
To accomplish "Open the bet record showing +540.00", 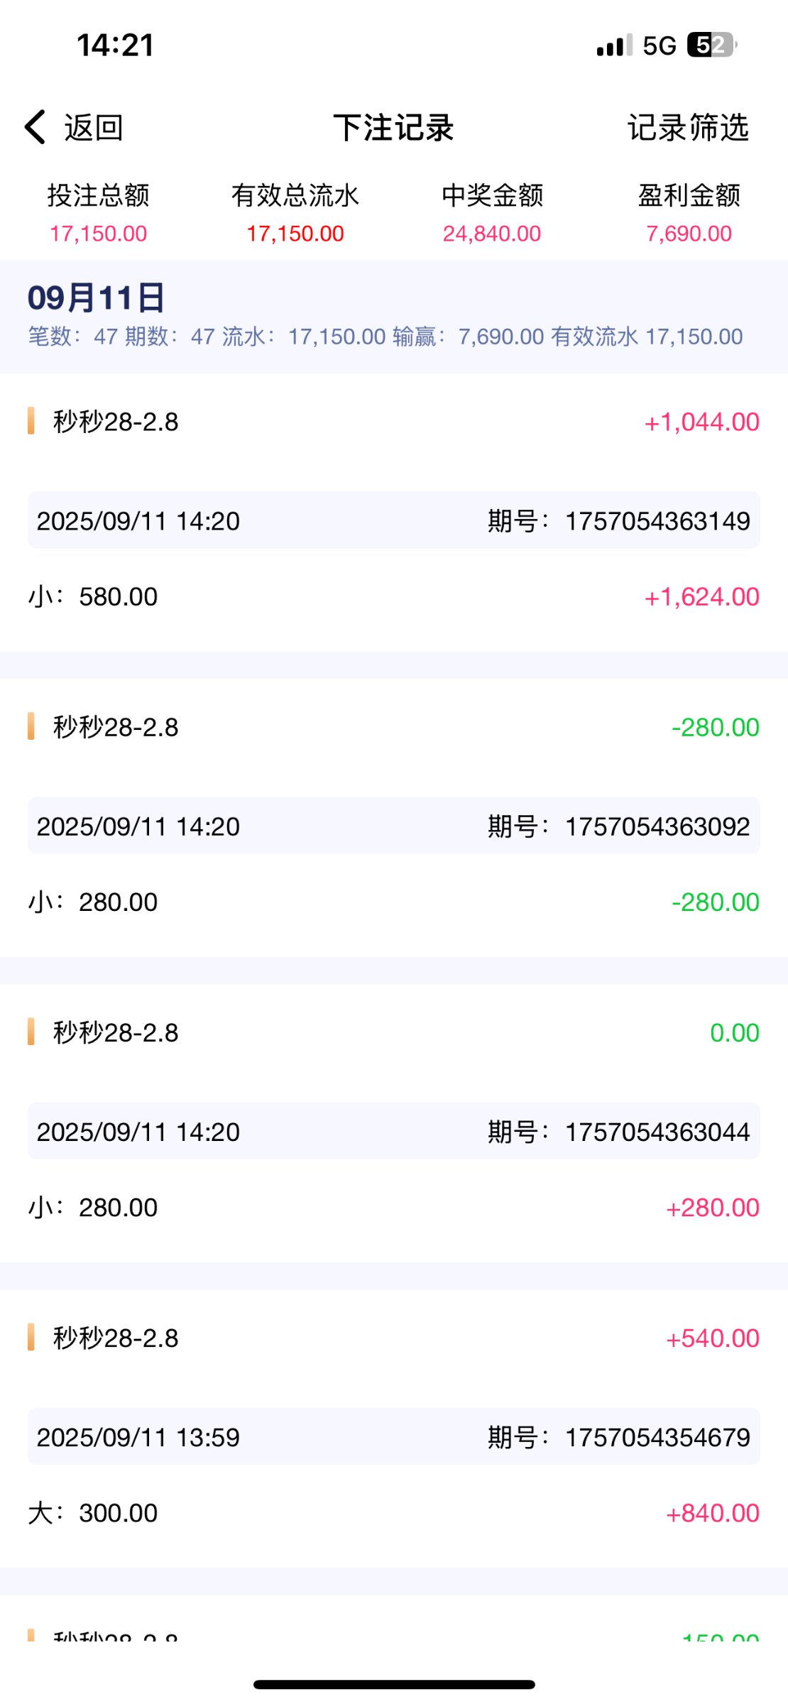I will click(393, 1338).
